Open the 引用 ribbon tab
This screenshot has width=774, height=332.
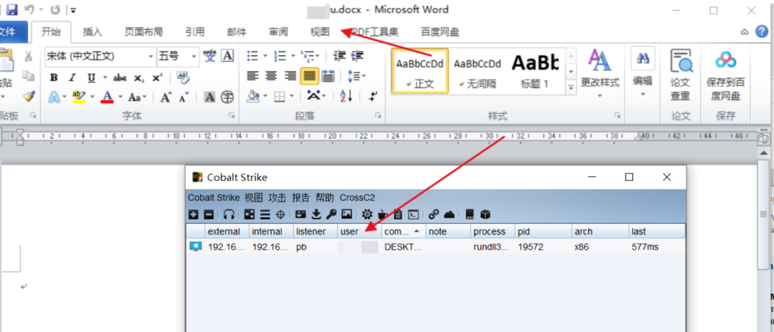195,32
